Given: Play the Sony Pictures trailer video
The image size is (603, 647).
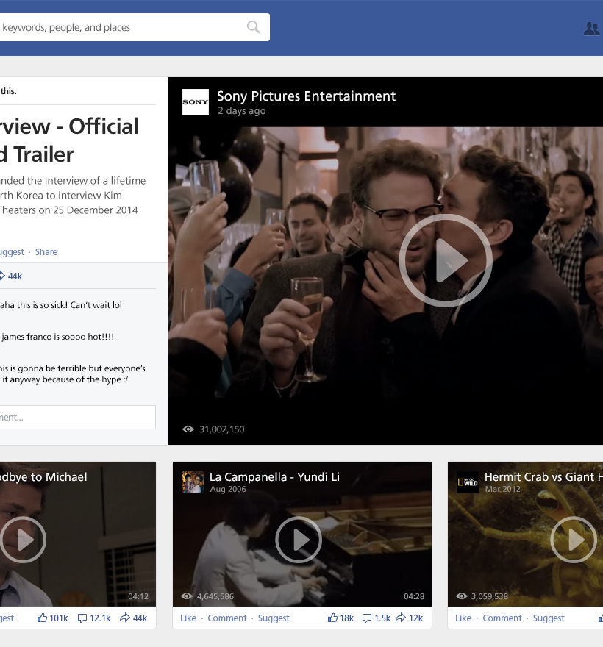Looking at the screenshot, I should tap(446, 260).
